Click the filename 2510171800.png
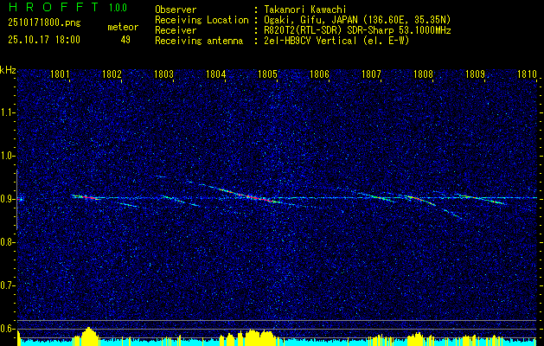Viewport: 544px width, 346px height. (44, 23)
